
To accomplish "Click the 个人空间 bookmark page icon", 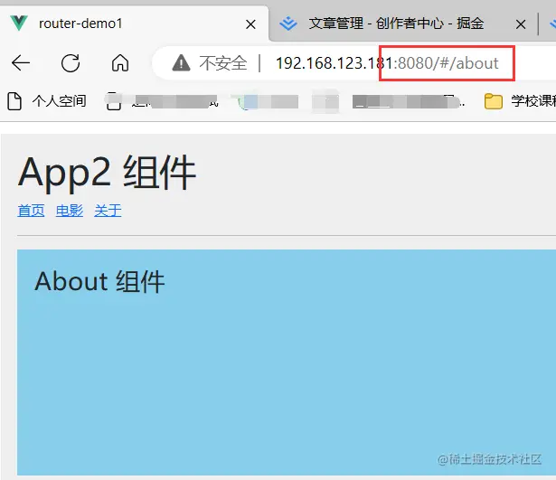I will pyautogui.click(x=14, y=101).
